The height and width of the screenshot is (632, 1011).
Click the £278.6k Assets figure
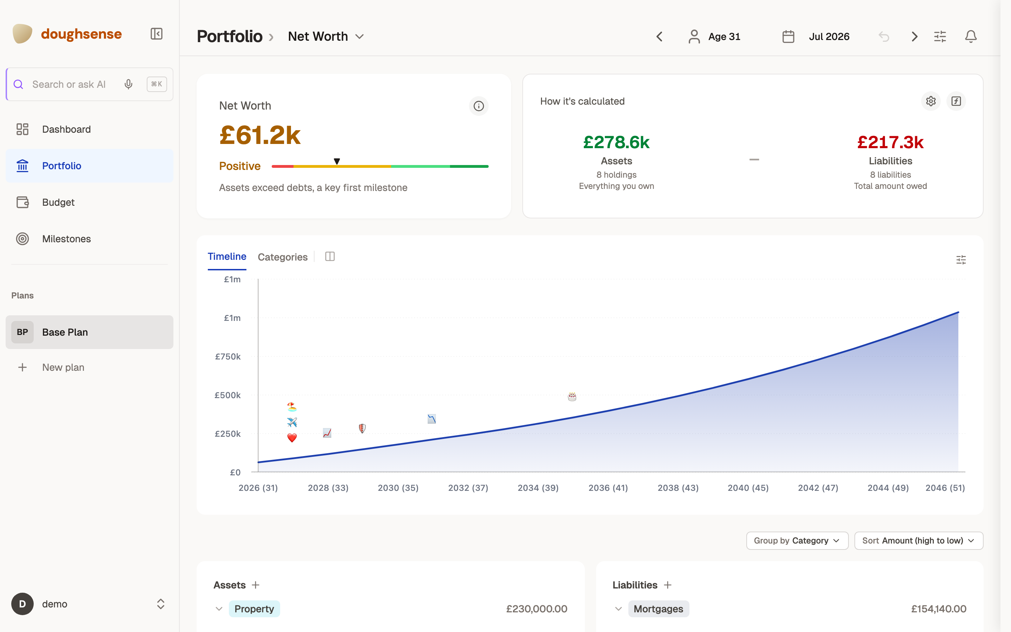click(616, 143)
